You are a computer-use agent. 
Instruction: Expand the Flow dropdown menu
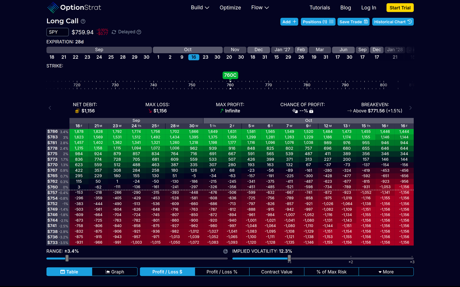[260, 8]
